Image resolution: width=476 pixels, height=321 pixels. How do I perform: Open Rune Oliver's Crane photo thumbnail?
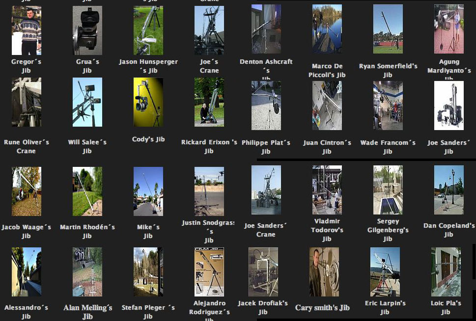tap(27, 102)
